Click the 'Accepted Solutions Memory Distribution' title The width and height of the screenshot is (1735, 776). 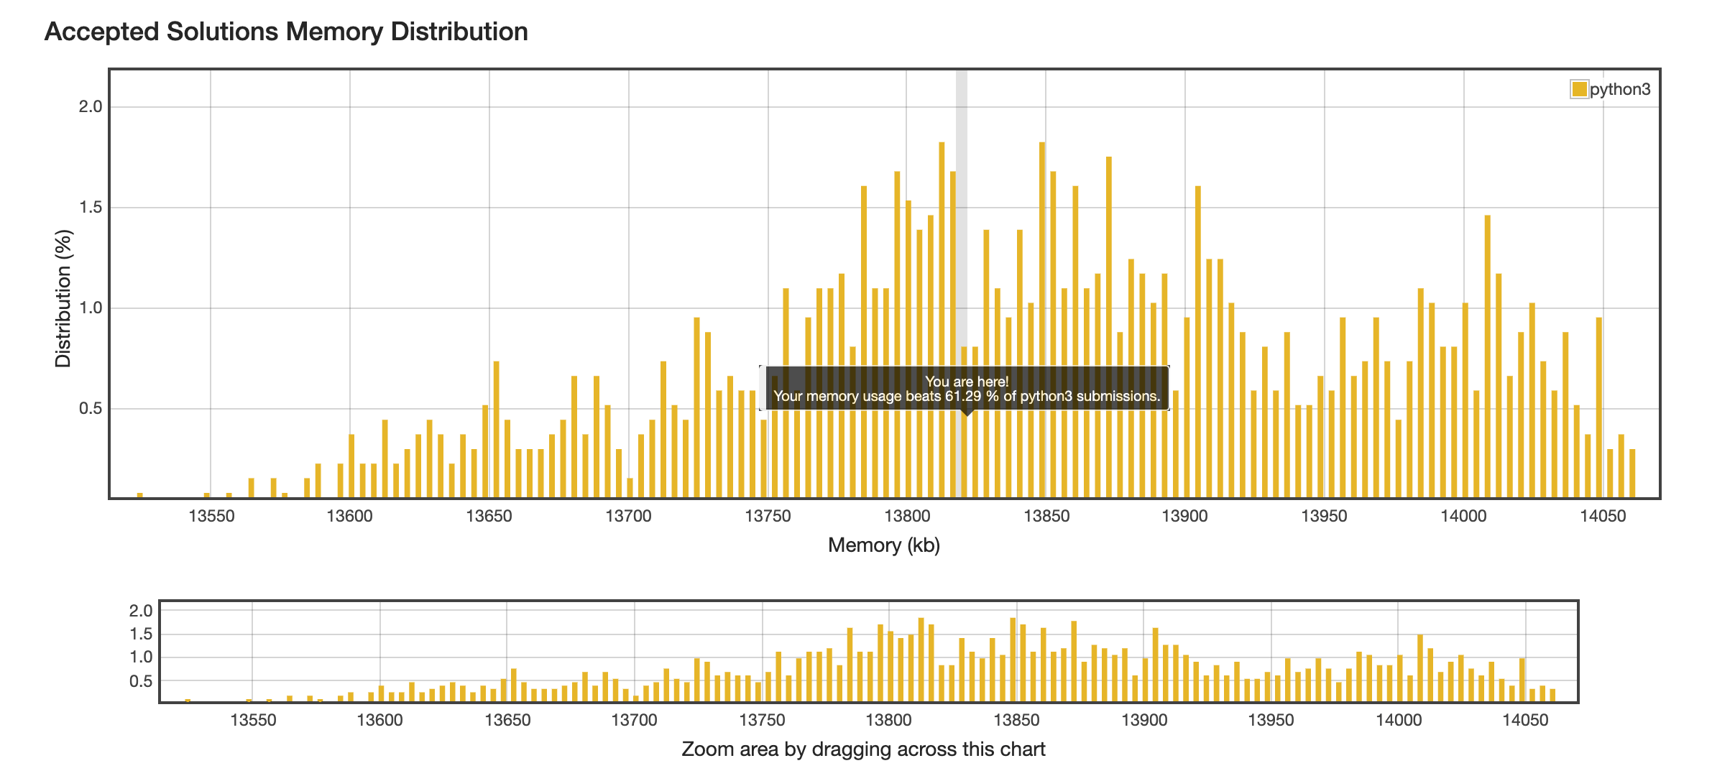pos(286,32)
